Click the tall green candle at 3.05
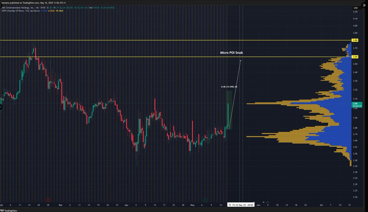Viewport: 368px width, 212px height. [x=228, y=115]
